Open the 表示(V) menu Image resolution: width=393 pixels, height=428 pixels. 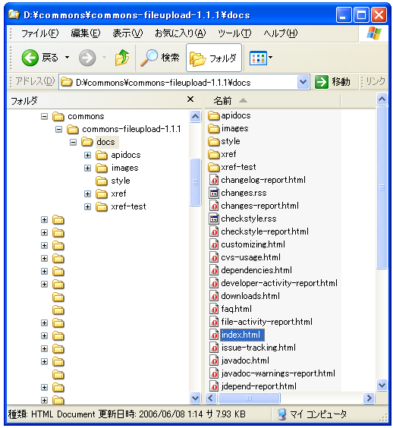click(x=127, y=33)
